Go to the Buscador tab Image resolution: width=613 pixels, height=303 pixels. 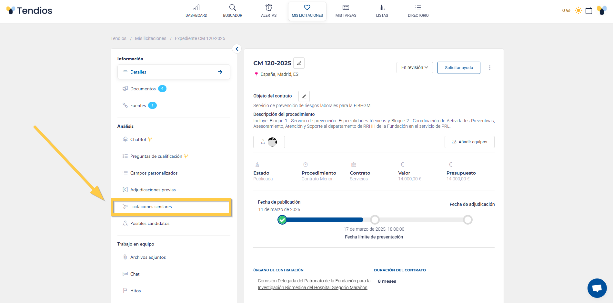232,11
